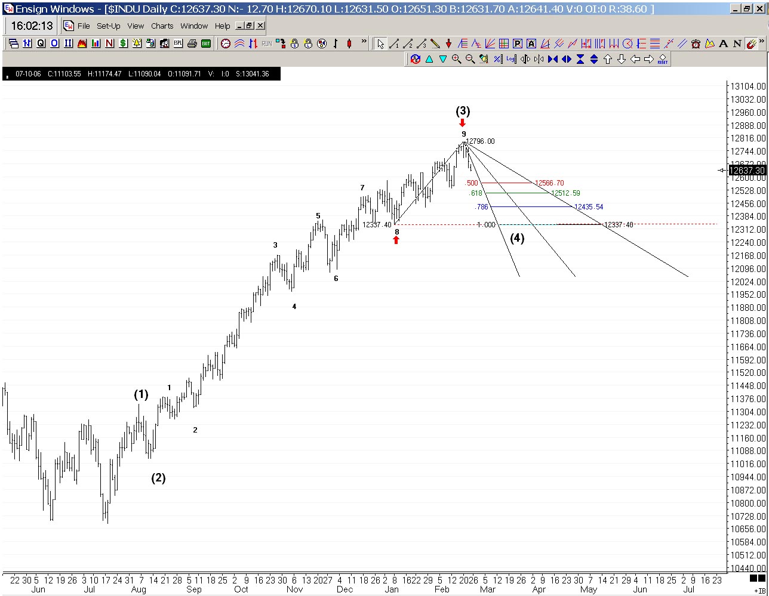
Task: Click the 13104.00 price scale label
Action: 748,87
